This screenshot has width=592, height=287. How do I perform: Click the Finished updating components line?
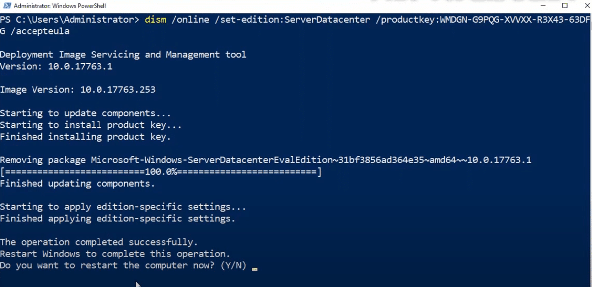77,183
